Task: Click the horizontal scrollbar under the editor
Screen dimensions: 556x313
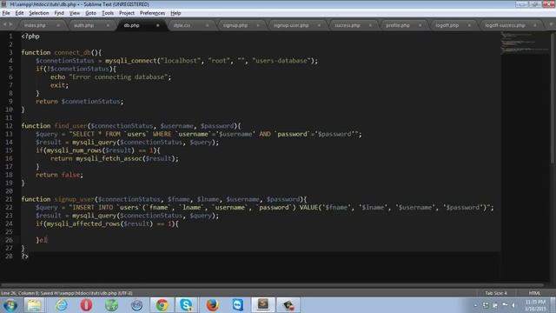Action: (x=272, y=285)
